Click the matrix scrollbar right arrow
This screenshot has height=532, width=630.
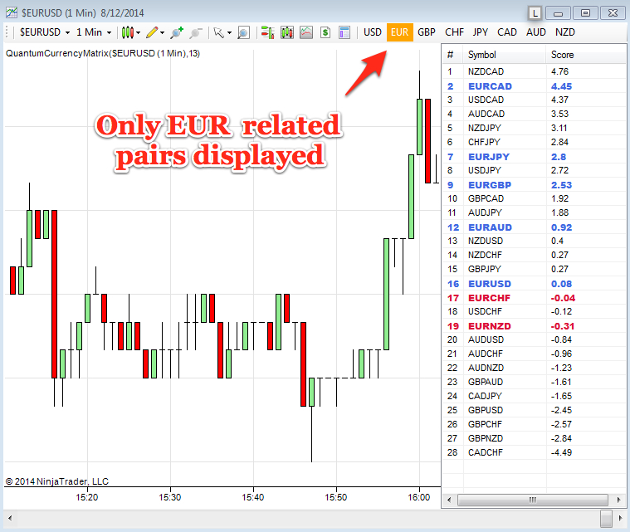[x=618, y=500]
